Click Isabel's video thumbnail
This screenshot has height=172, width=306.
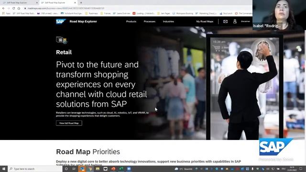[x=279, y=15]
